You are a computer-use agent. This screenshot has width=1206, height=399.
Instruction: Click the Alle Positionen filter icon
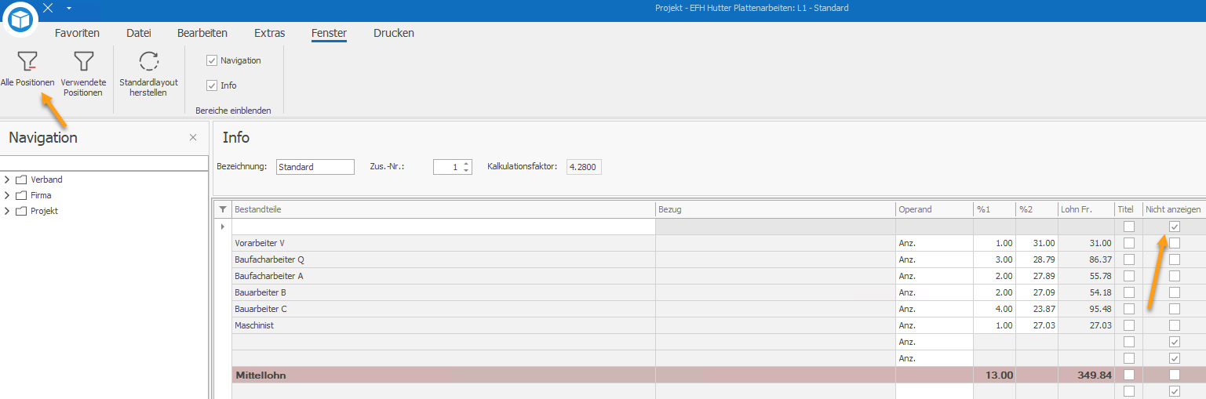pyautogui.click(x=27, y=61)
